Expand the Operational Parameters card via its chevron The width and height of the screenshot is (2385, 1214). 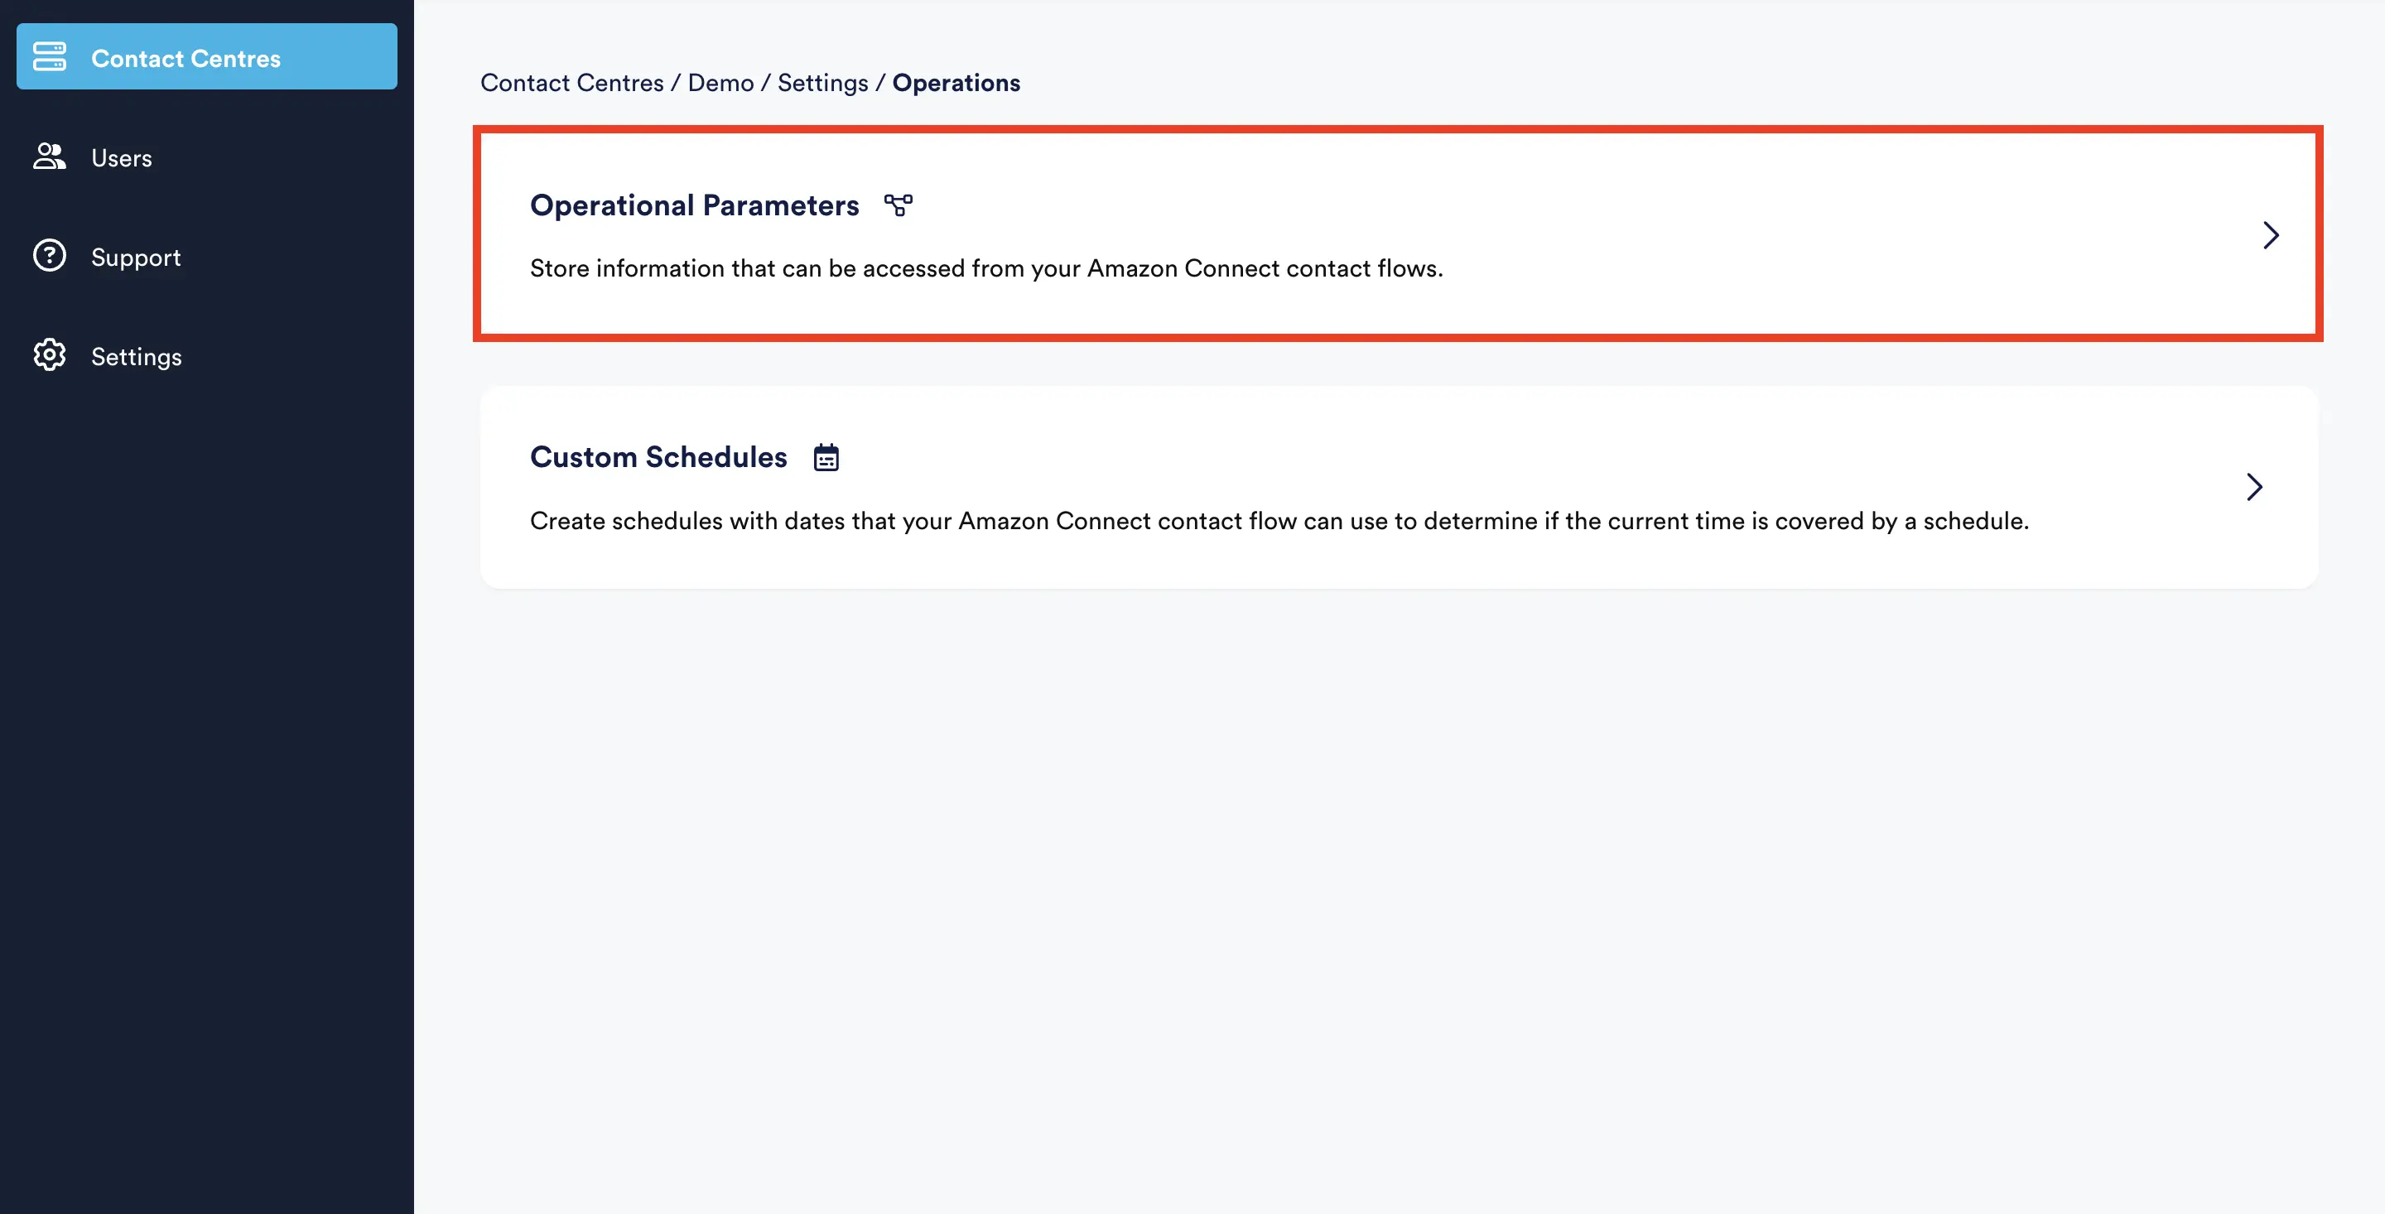pos(2271,235)
